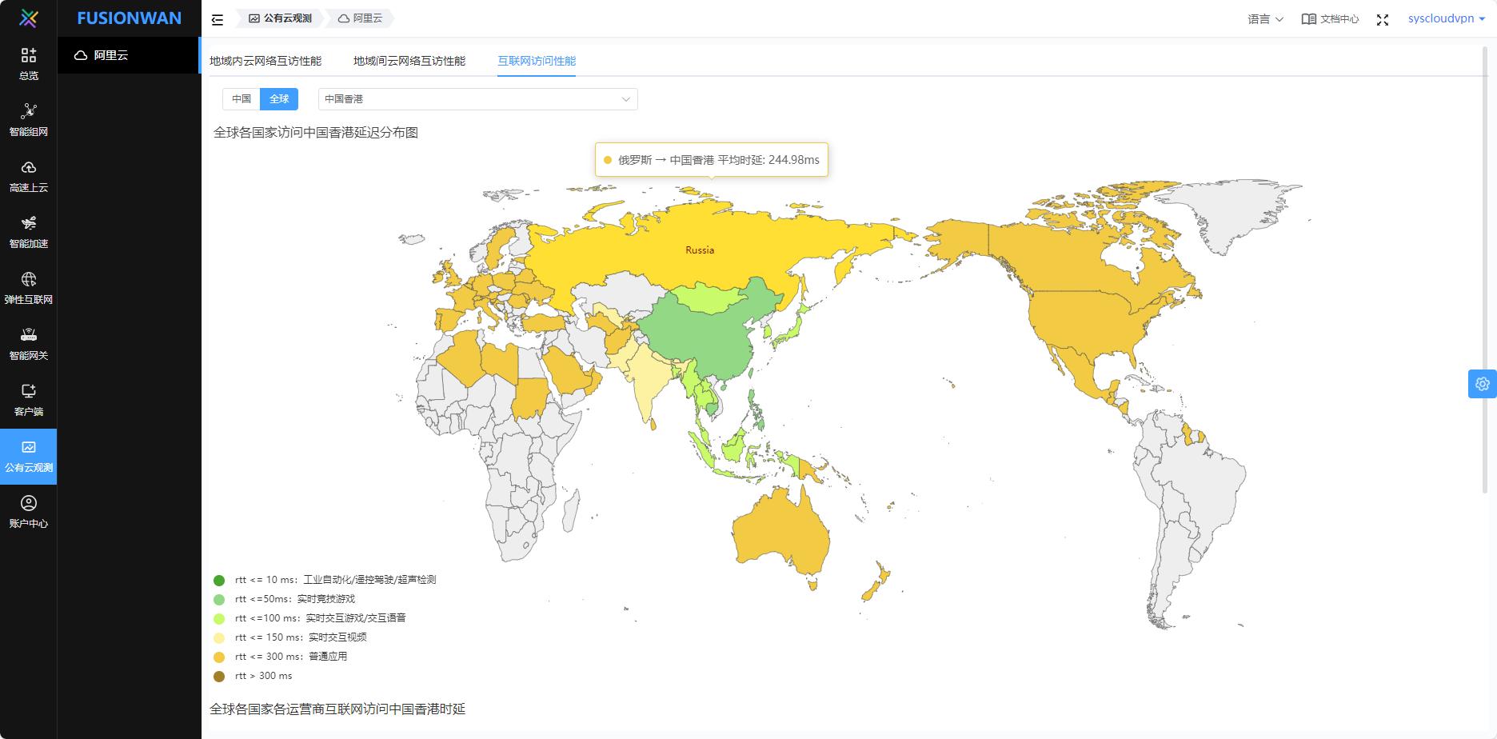Open the 高速上云 cloud upload icon

29,167
